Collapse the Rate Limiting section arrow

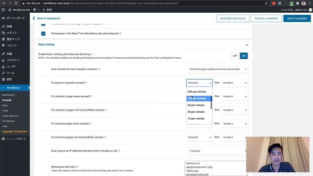pyautogui.click(x=246, y=45)
